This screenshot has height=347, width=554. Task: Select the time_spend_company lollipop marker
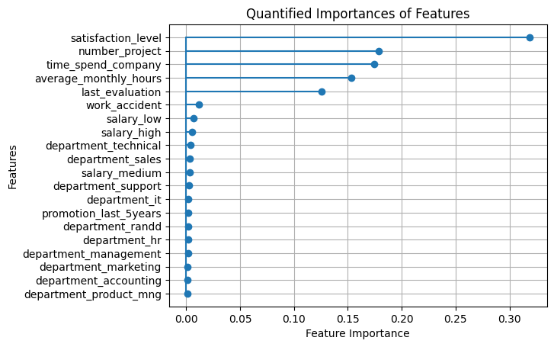click(374, 65)
